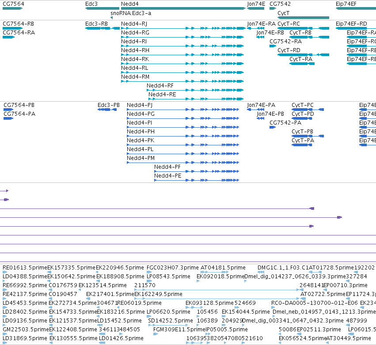Select the CycT-PB protein label

[x=302, y=132]
